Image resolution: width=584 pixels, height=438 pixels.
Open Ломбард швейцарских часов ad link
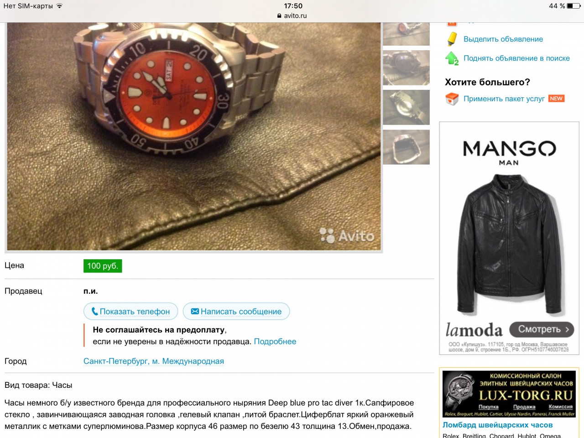click(x=498, y=425)
